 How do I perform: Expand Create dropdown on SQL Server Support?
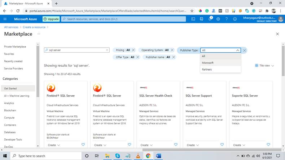tap(193, 145)
